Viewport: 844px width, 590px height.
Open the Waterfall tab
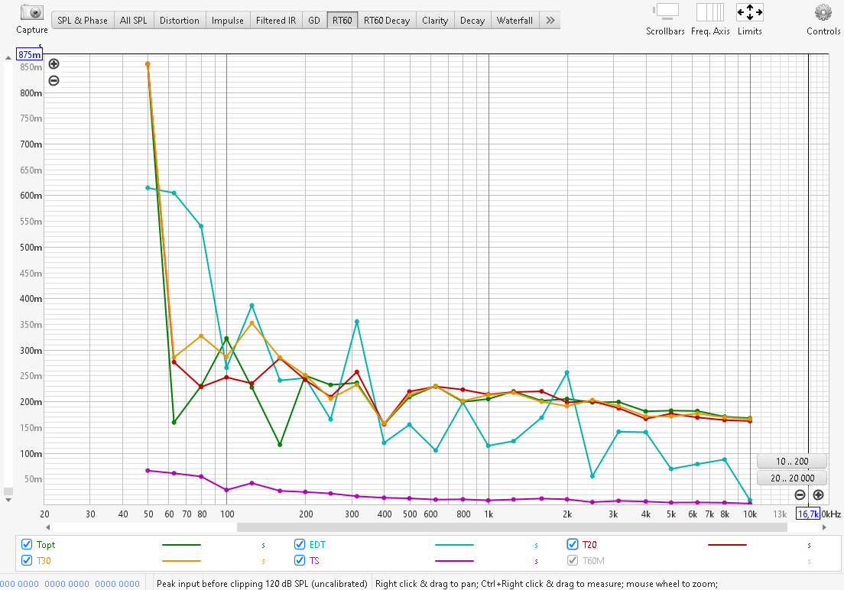point(515,21)
